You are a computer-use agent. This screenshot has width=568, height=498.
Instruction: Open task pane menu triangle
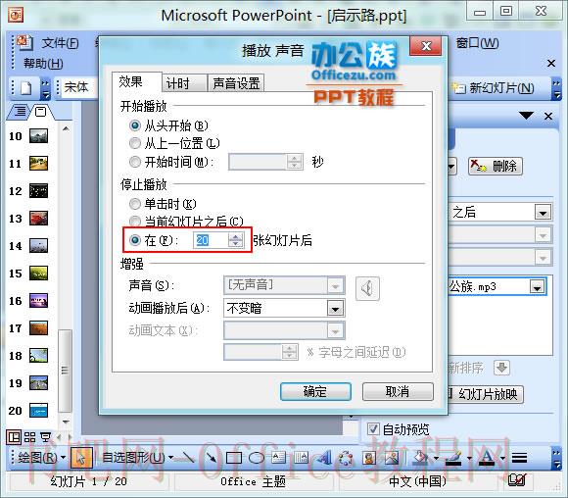coord(526,116)
